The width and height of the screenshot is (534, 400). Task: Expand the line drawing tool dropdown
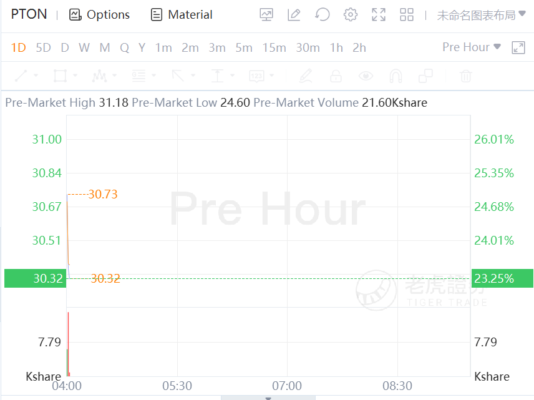[x=36, y=76]
